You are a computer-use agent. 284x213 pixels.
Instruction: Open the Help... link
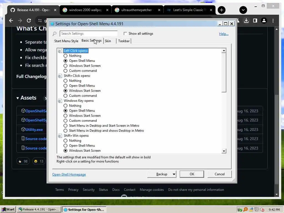coord(224,34)
